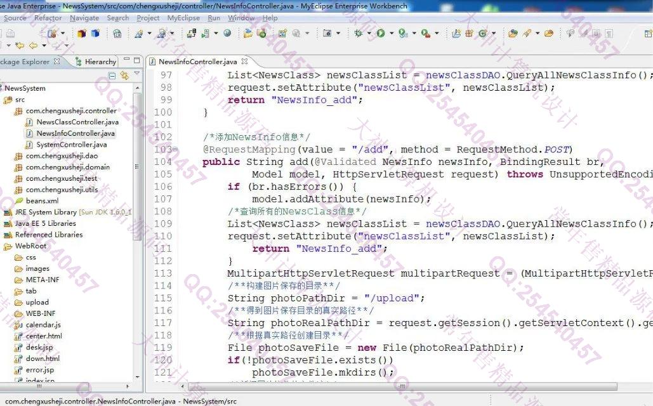Click Package Explorer vertical scrollbar thumb
The width and height of the screenshot is (653, 406).
tap(137, 167)
